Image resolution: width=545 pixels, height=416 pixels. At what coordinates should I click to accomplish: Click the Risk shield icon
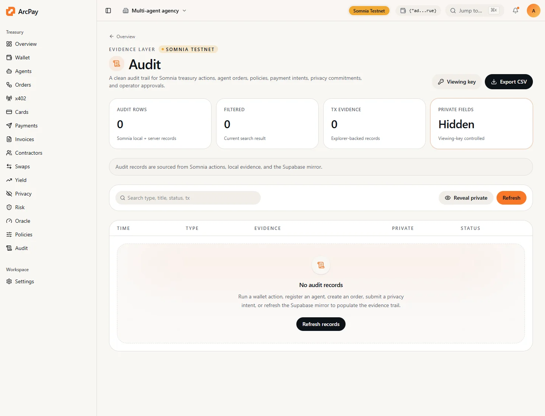[x=9, y=207]
